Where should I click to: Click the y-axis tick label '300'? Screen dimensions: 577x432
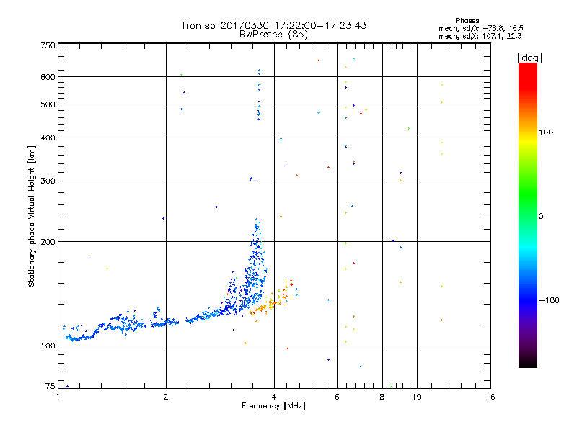point(48,181)
